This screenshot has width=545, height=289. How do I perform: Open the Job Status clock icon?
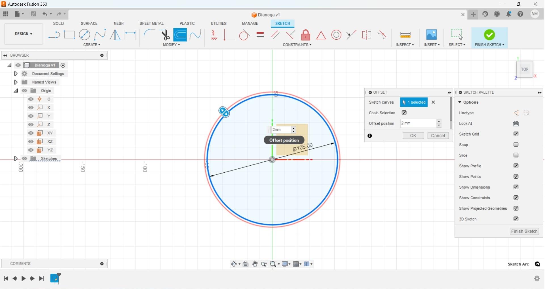tap(497, 14)
